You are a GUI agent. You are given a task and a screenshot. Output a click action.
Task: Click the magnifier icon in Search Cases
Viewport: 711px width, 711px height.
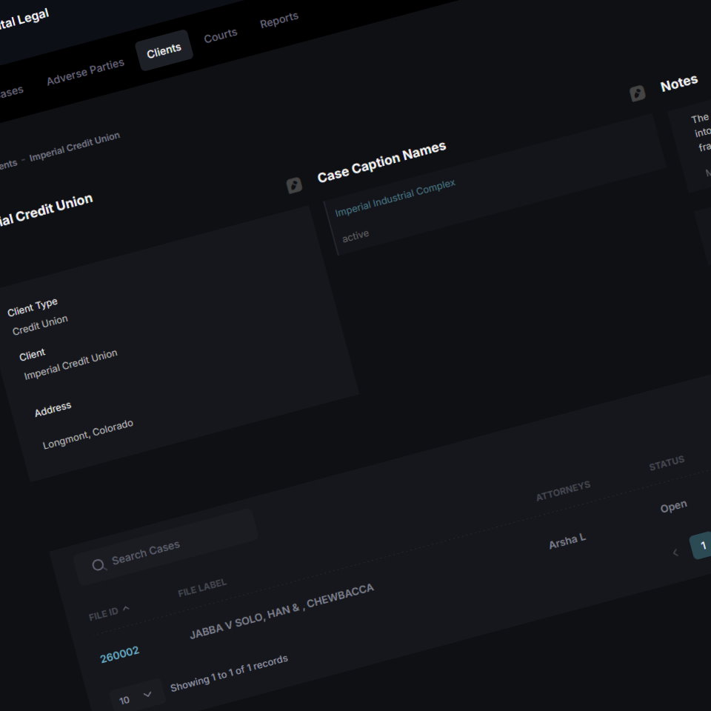pos(99,565)
